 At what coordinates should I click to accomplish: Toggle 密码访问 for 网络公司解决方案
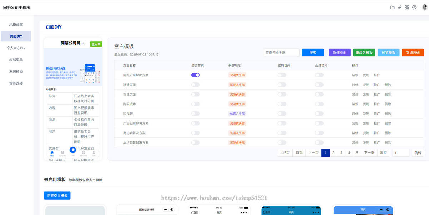282,75
